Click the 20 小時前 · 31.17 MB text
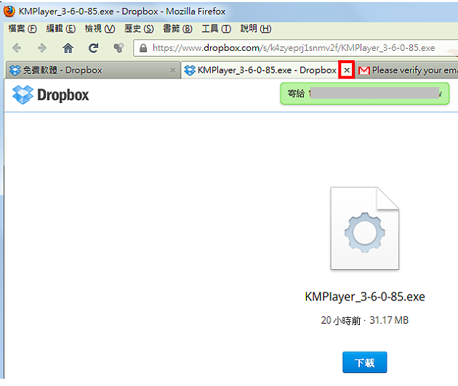The height and width of the screenshot is (386, 458). pos(364,321)
